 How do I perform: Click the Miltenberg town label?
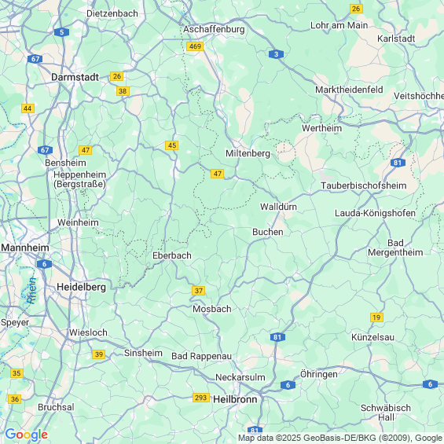[248, 153]
